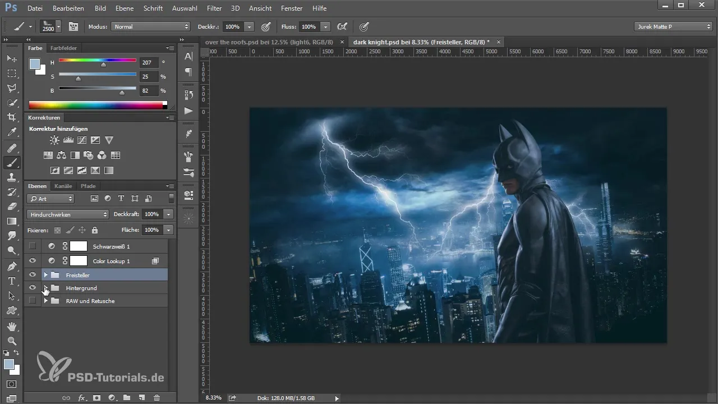Hide the Color Lookup 1 layer
The width and height of the screenshot is (718, 404).
[x=33, y=261]
